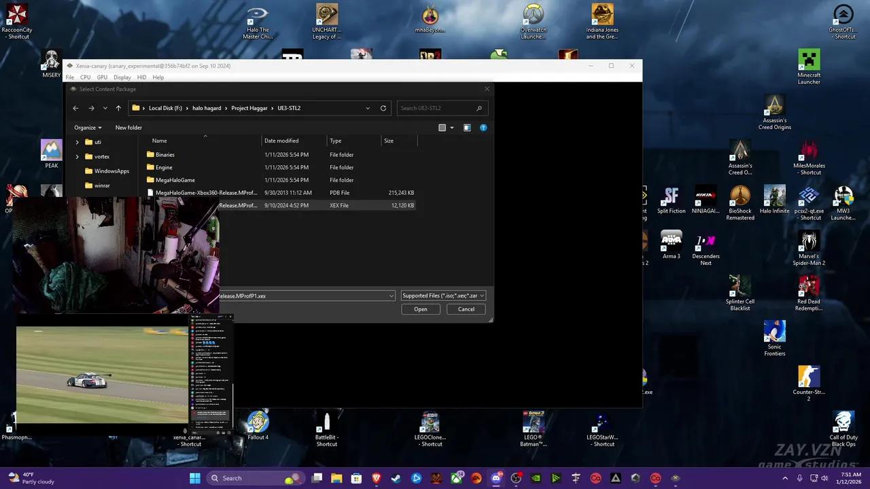Go up one folder level with the up arrow

[x=118, y=108]
